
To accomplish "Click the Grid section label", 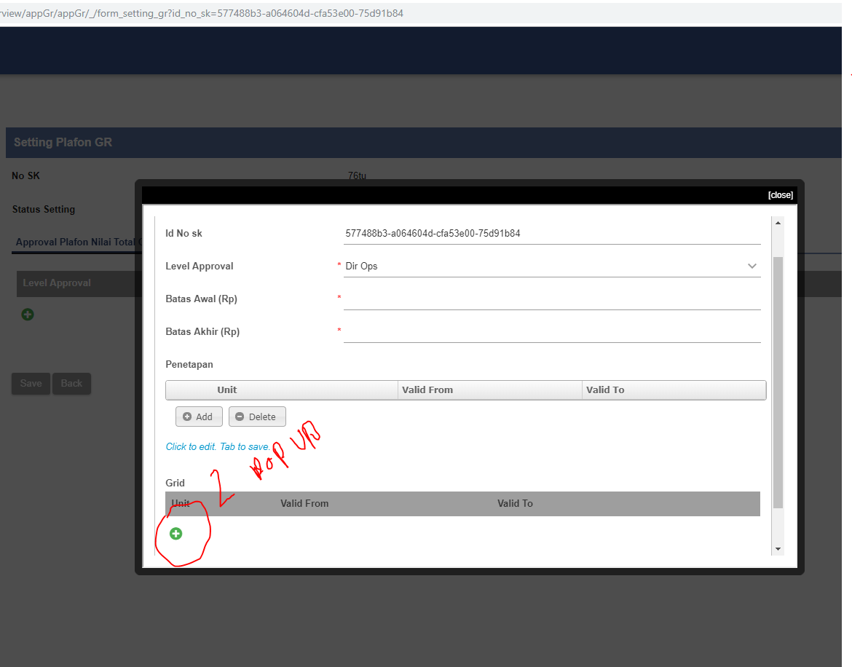I will pos(175,483).
